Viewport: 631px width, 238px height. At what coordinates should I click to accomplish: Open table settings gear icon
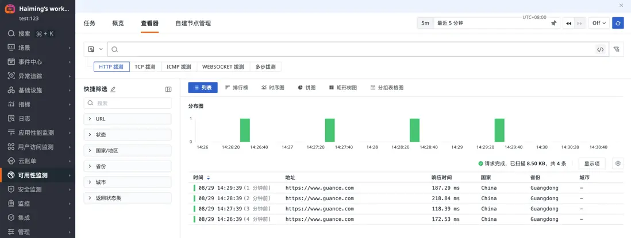[618, 163]
